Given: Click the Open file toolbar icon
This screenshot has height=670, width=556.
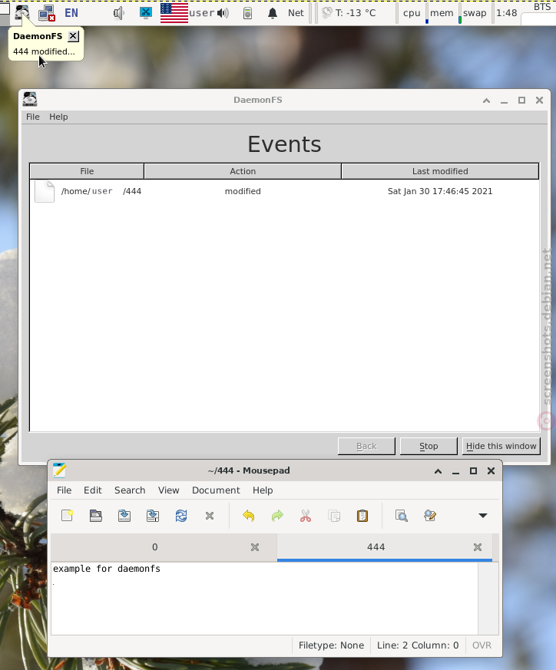Looking at the screenshot, I should (96, 516).
